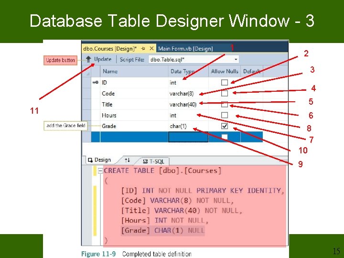Click the Script File label
The width and height of the screenshot is (344, 258).
[x=132, y=59]
